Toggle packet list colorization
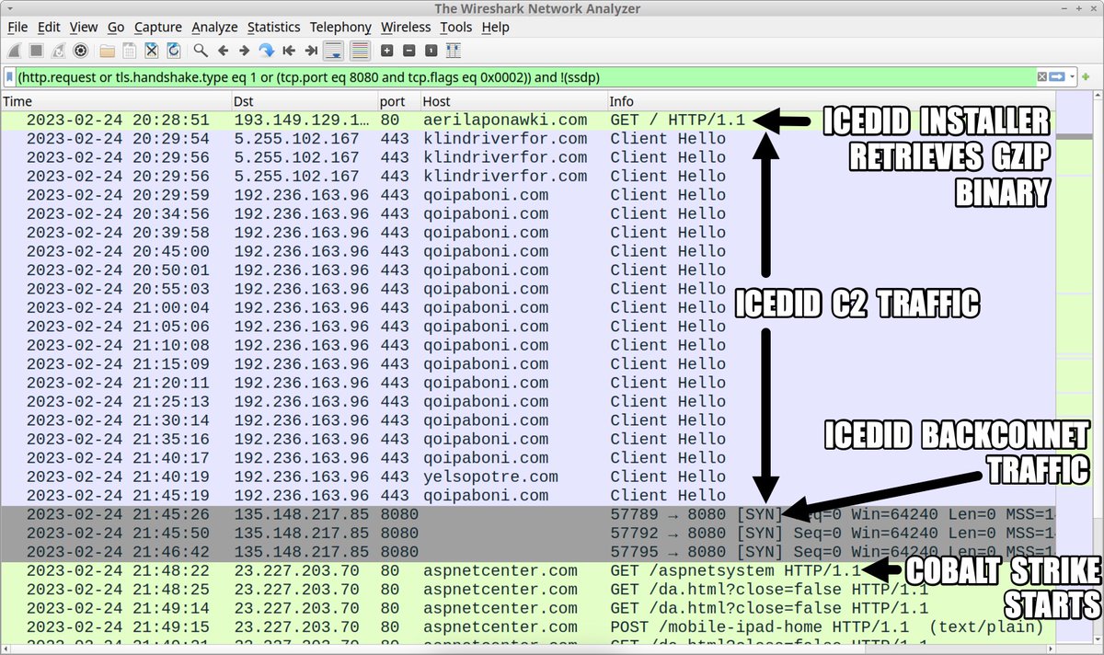The height and width of the screenshot is (655, 1104). (359, 52)
